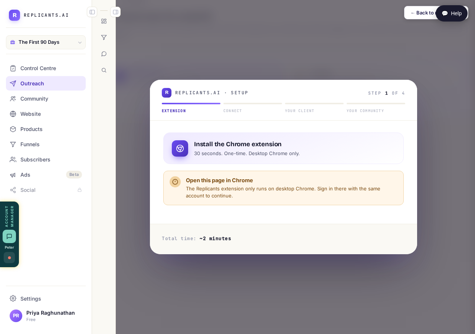Open the speech bubble icon in narrow toolbar
475x334 pixels.
pos(104,54)
